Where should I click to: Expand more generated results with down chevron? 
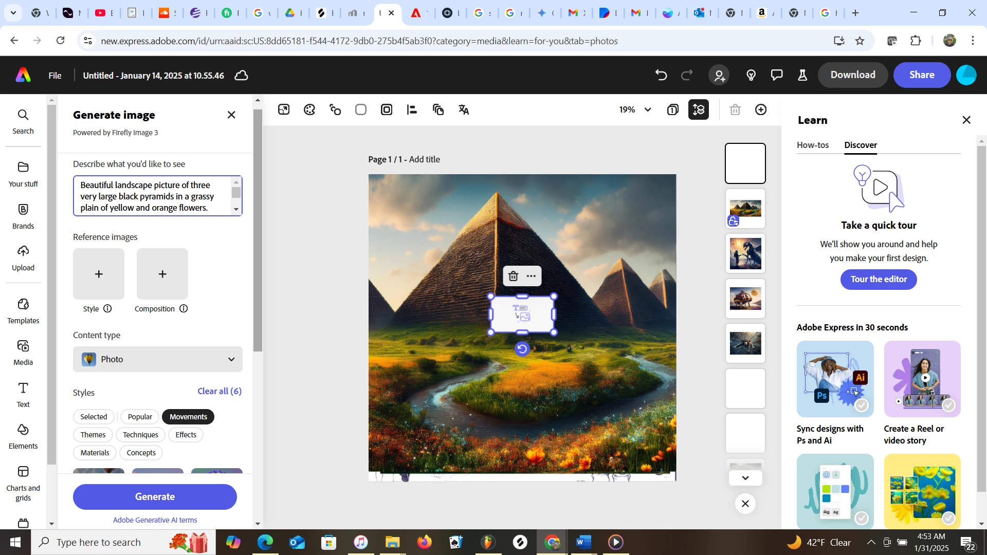(x=745, y=478)
